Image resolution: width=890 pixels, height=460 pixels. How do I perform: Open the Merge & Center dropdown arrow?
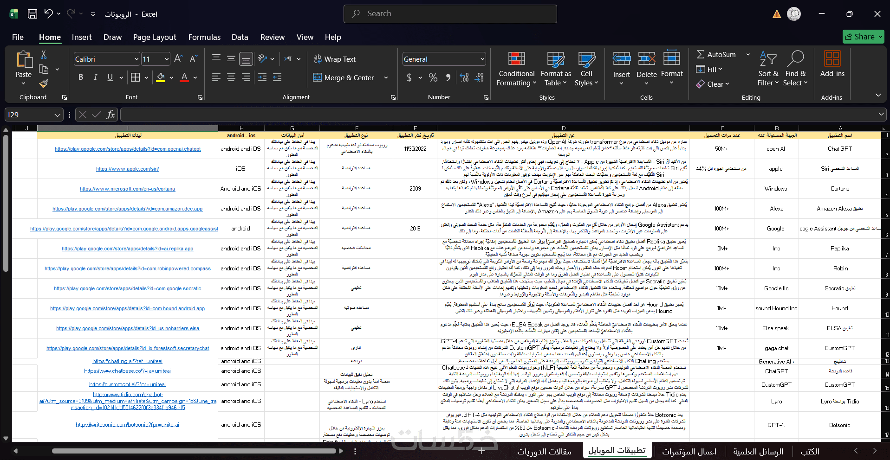tap(386, 78)
